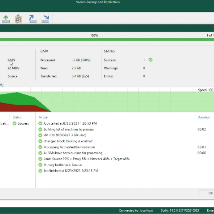This screenshot has width=214, height=214.
Task: Click the OK button
Action: [206, 193]
